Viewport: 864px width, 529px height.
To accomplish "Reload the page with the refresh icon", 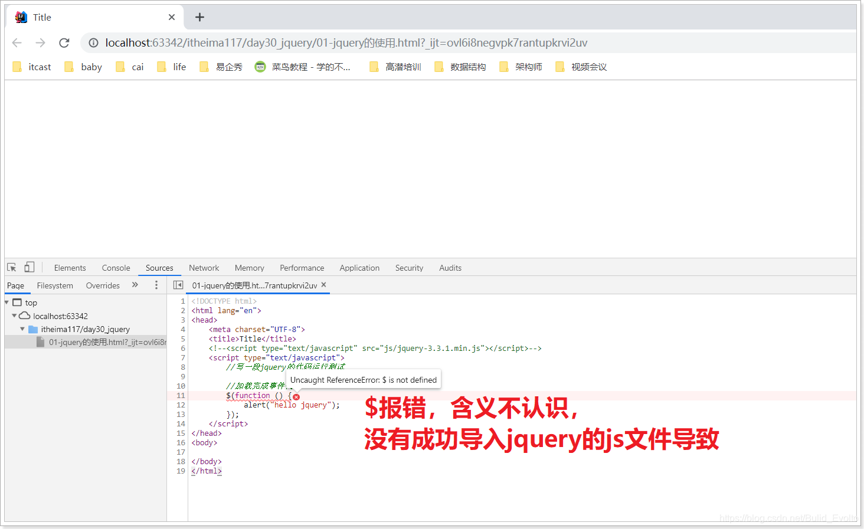I will click(64, 42).
